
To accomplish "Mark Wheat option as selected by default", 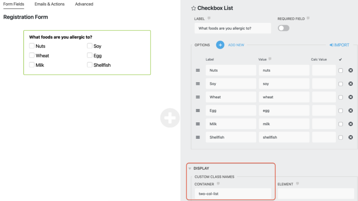I will pyautogui.click(x=341, y=97).
